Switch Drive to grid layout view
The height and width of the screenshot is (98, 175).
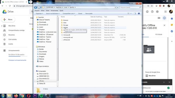(159, 18)
